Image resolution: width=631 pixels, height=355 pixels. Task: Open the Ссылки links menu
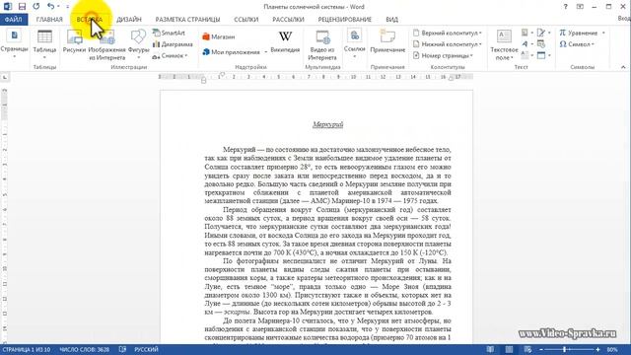point(355,43)
